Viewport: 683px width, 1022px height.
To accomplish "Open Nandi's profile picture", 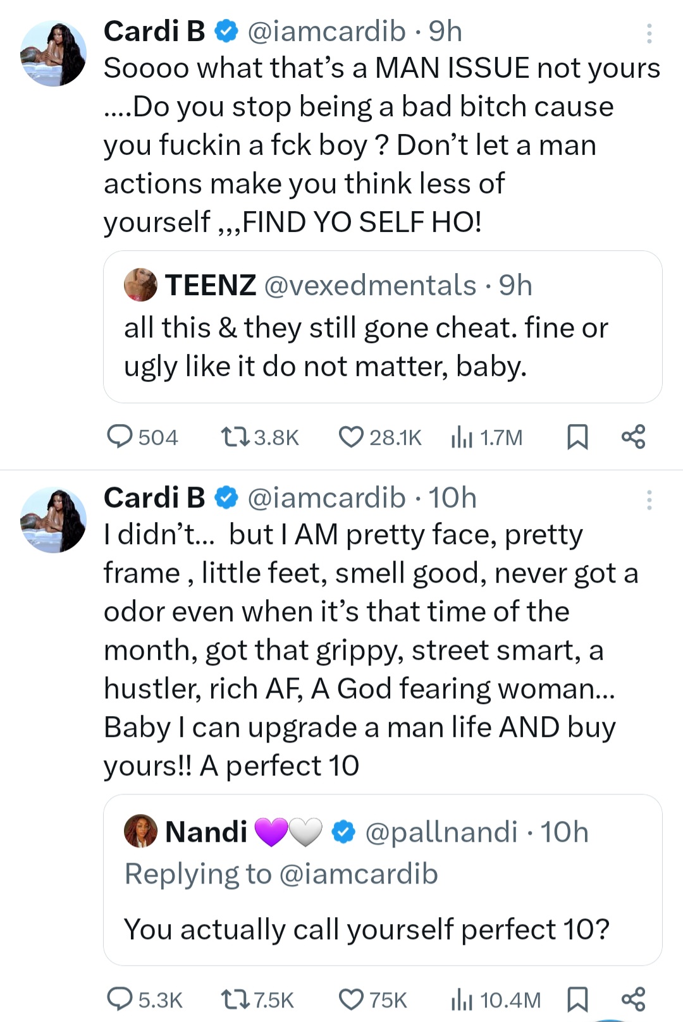I will pos(140,831).
